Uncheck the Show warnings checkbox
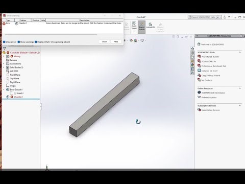245x184 pixels. click(x=19, y=42)
